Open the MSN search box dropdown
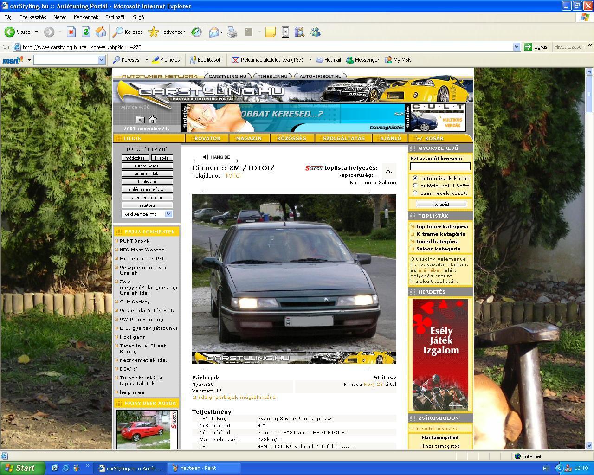594x475 pixels. [101, 60]
